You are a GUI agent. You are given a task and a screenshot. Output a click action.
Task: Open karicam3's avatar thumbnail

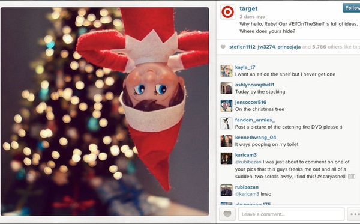[226, 159]
